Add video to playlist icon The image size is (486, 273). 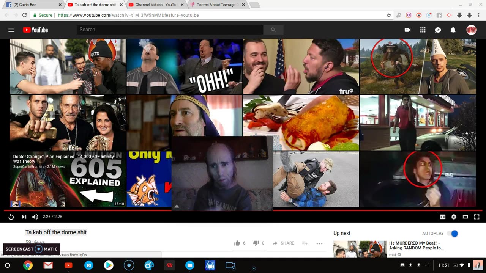click(305, 243)
